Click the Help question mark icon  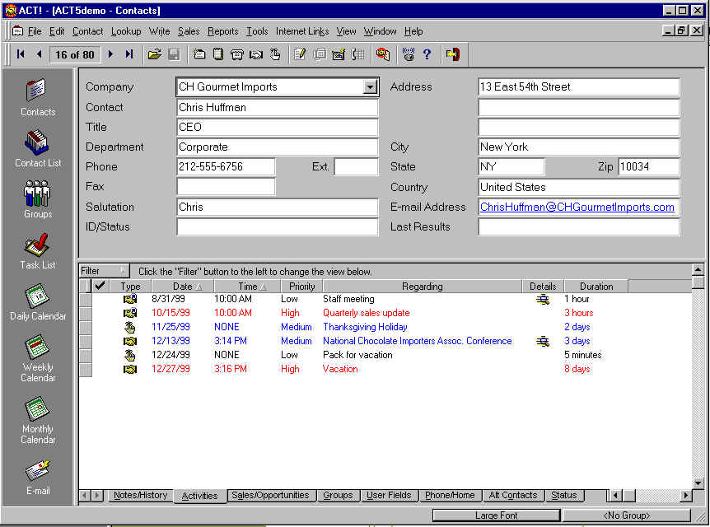[427, 54]
